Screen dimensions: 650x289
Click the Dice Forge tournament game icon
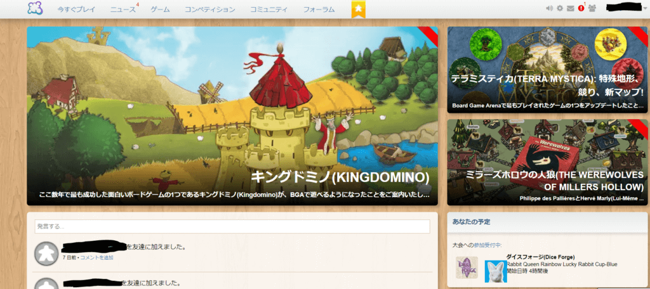click(467, 267)
